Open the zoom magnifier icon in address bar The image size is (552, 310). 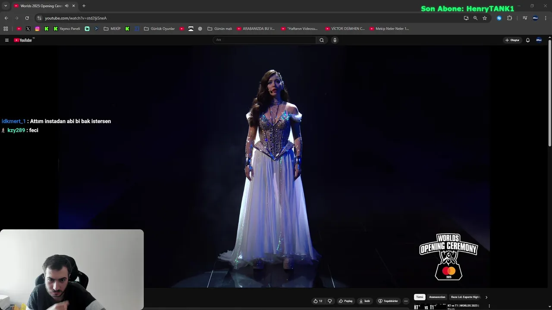pyautogui.click(x=475, y=18)
